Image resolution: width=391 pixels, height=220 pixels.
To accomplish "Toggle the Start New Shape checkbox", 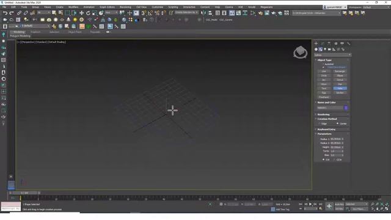I will click(323, 67).
